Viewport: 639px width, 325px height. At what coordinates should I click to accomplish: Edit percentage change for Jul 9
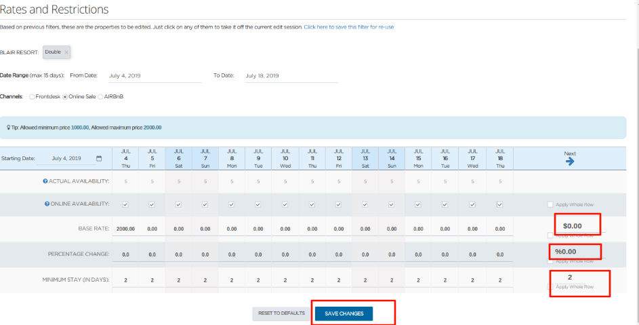(x=258, y=254)
